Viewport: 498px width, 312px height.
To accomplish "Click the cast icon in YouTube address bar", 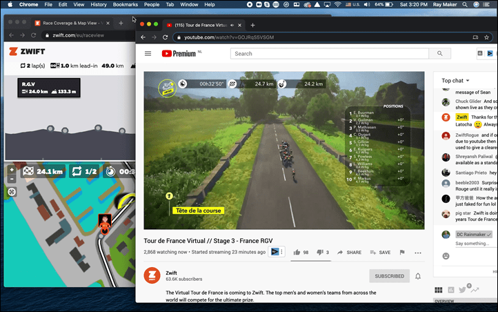I will coord(475,37).
